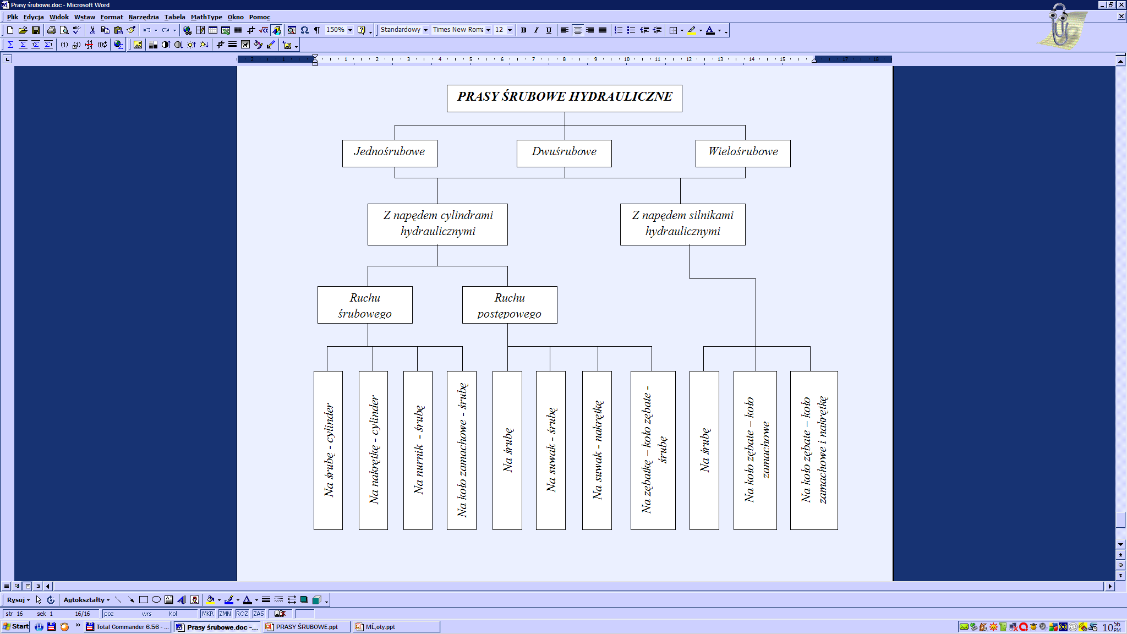Open the Times New Roman font dropdown

pyautogui.click(x=488, y=30)
